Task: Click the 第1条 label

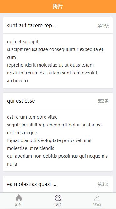Action: 103,26
